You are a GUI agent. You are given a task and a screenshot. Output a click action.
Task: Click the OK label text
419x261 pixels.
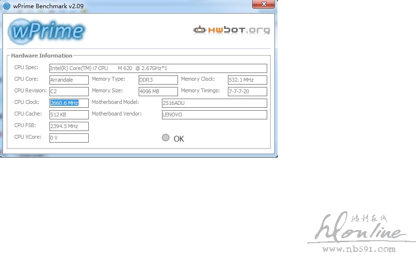[179, 139]
